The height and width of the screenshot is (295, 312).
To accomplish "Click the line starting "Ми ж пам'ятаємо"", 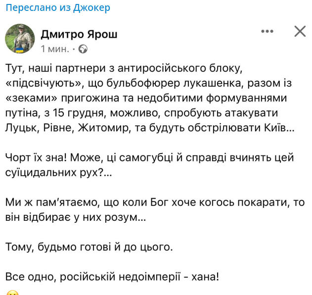I will 155,202.
